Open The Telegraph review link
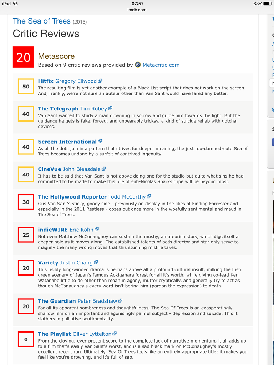 pyautogui.click(x=58, y=109)
